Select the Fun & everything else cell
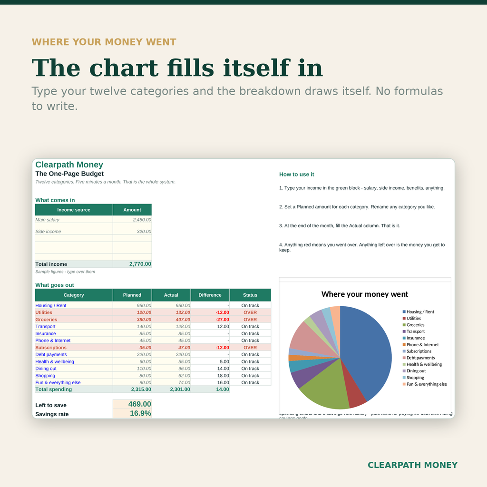The height and width of the screenshot is (487, 487). point(74,382)
